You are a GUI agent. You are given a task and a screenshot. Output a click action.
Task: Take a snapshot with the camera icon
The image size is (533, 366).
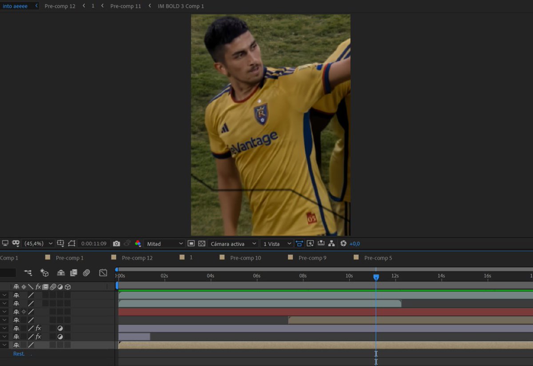point(116,244)
